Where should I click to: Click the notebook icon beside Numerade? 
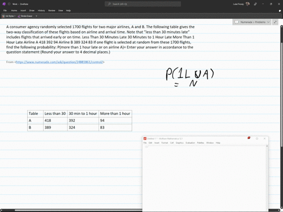pos(237,22)
